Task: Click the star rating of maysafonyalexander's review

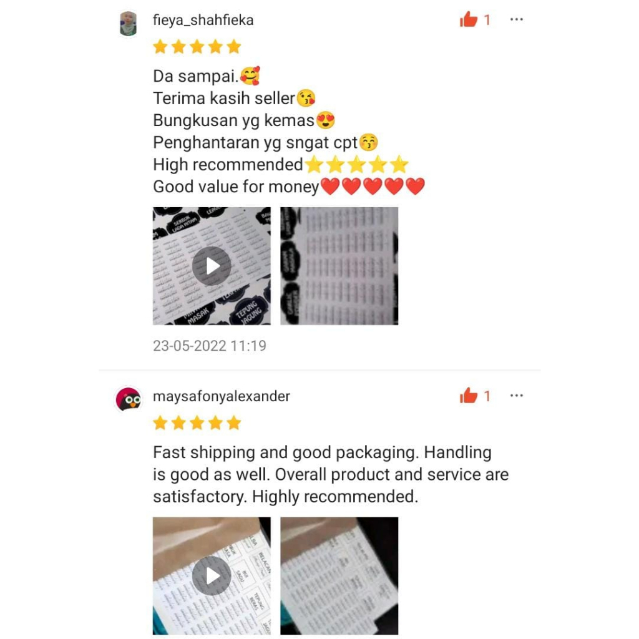Action: (197, 423)
